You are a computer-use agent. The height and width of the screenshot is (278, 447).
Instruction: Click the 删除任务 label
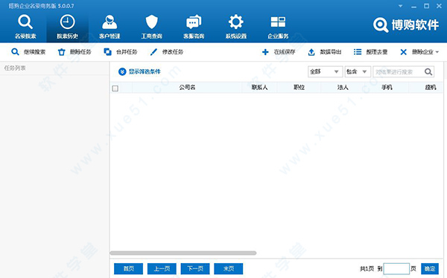coord(80,52)
